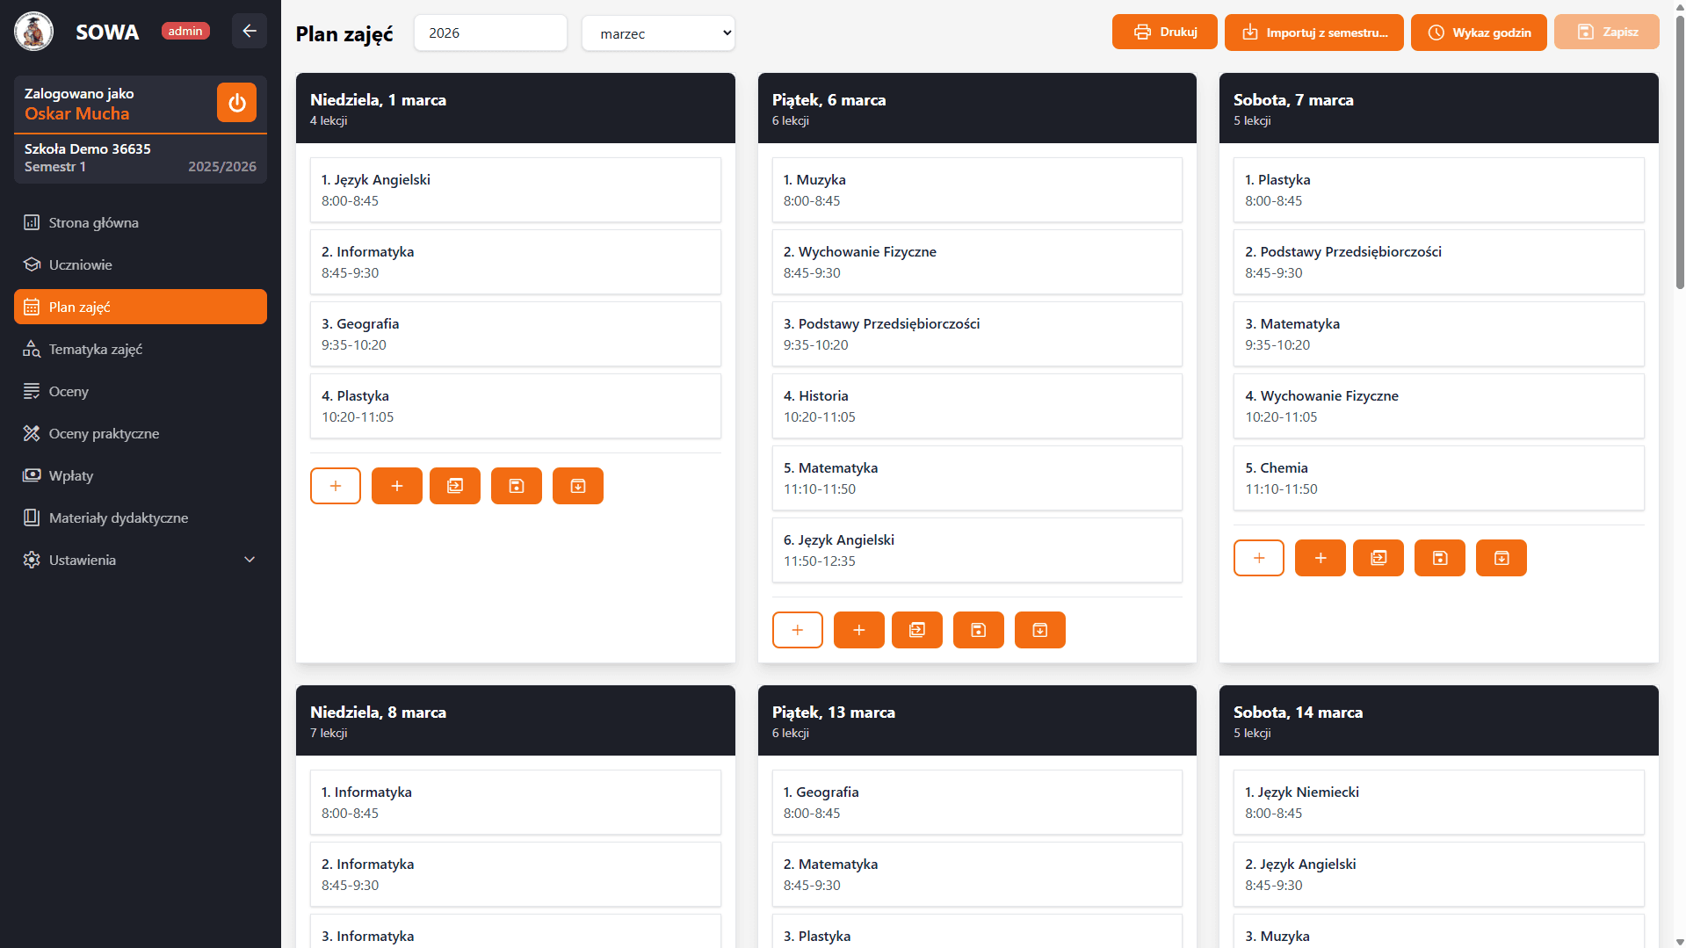
Task: Click filled plus icon under Niedziela 1 marca
Action: point(396,485)
